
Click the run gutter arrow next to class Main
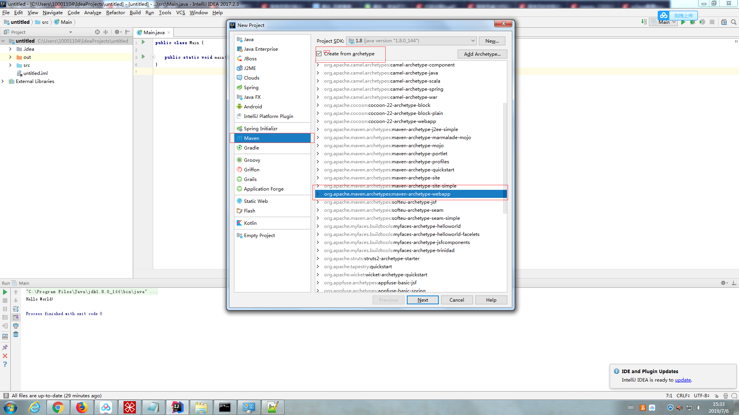pos(143,42)
